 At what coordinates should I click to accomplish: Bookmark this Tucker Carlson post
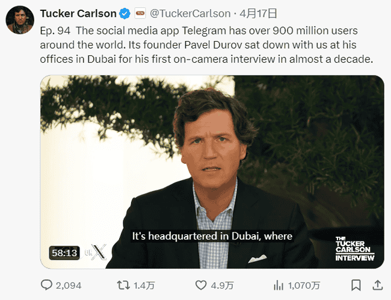(x=356, y=285)
